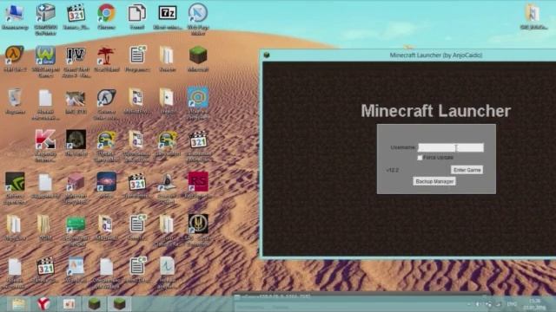Click the red and white taskbar app icon
556x312 pixels.
69,304
